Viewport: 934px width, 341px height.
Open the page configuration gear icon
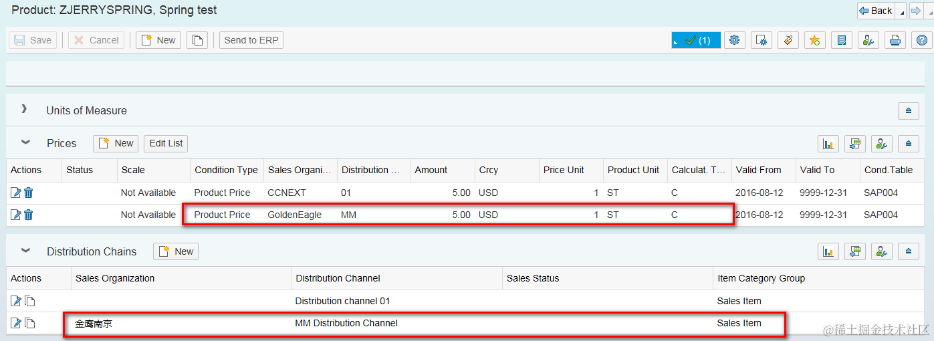[762, 40]
